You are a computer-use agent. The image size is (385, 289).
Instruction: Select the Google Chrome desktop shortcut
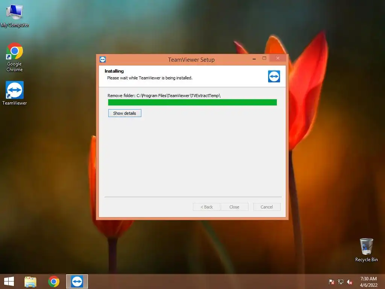pyautogui.click(x=15, y=57)
